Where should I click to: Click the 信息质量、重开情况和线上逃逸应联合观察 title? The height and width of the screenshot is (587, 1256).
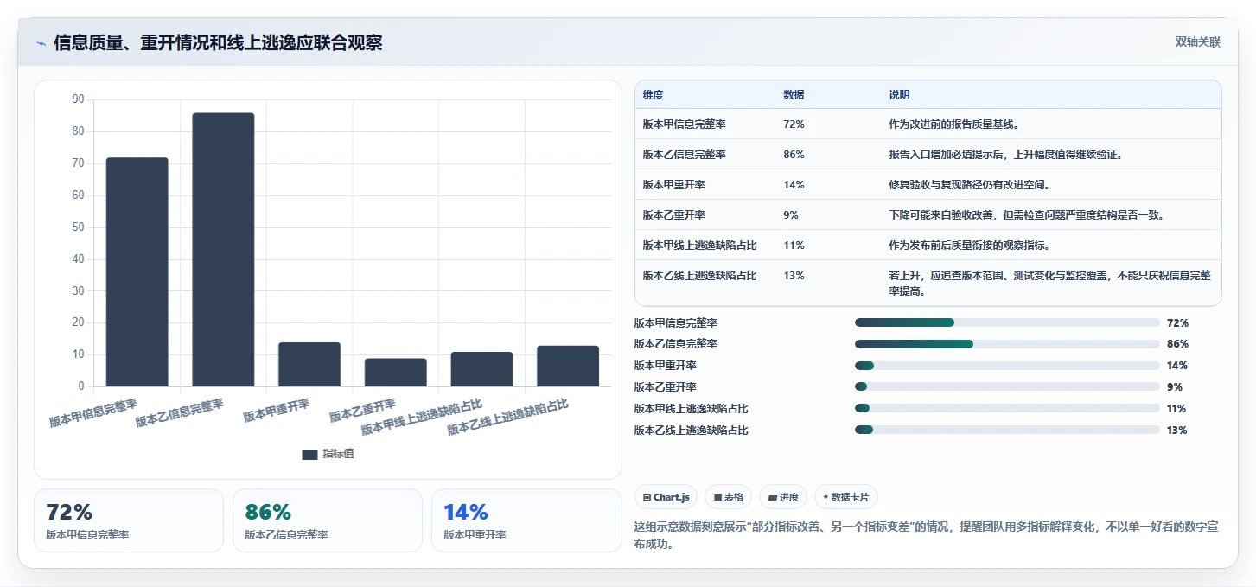coord(218,43)
